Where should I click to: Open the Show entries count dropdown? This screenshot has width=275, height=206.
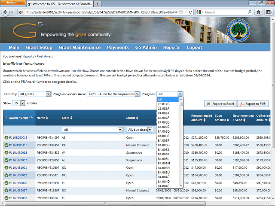(x=22, y=103)
